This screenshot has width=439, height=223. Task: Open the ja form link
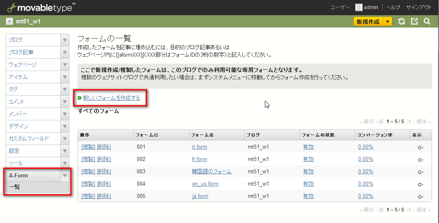(200, 196)
